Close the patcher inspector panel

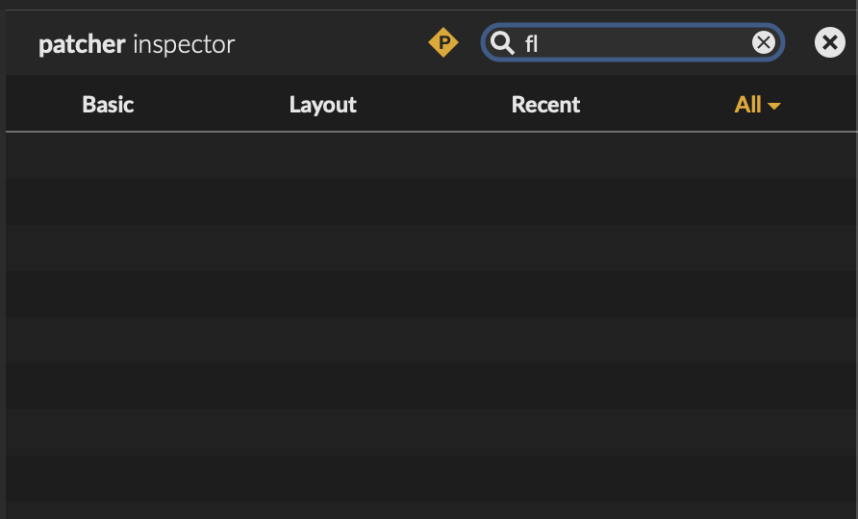829,42
